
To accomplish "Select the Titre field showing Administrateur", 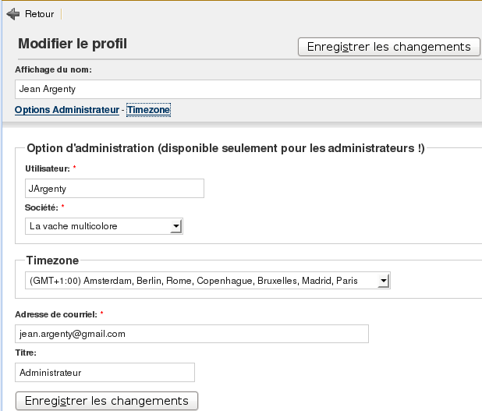I will point(105,373).
